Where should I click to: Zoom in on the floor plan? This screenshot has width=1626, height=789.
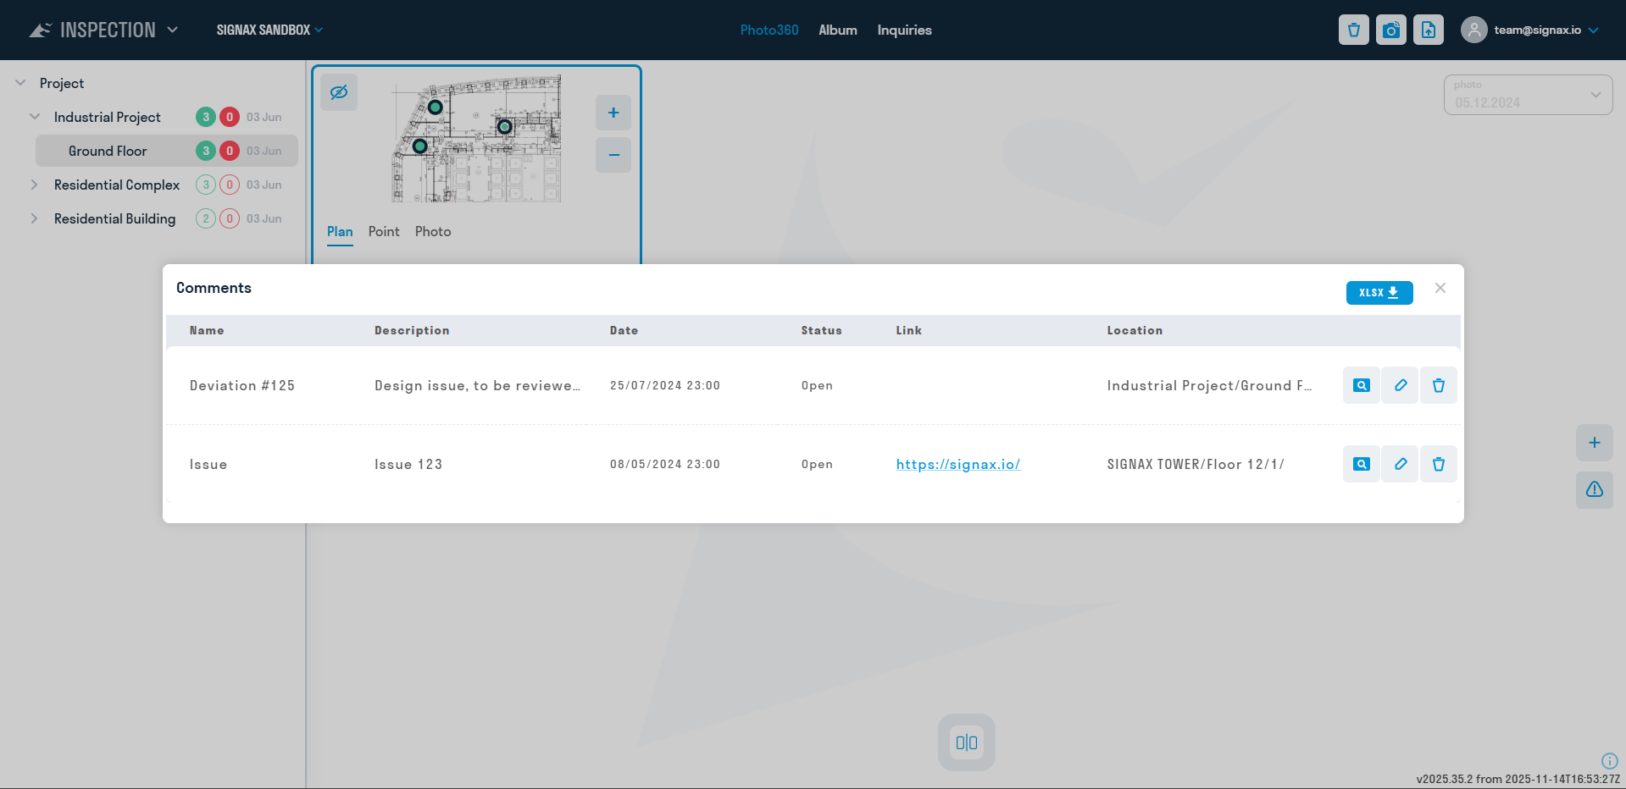pos(613,113)
